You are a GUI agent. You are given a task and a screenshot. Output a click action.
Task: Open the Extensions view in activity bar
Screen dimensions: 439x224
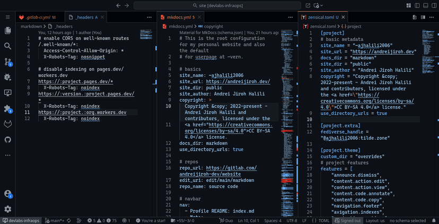[7, 108]
